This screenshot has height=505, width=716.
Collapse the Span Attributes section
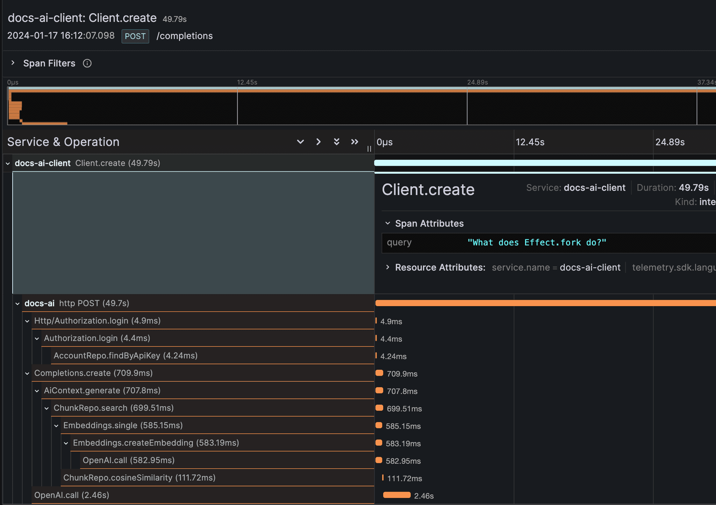[387, 223]
